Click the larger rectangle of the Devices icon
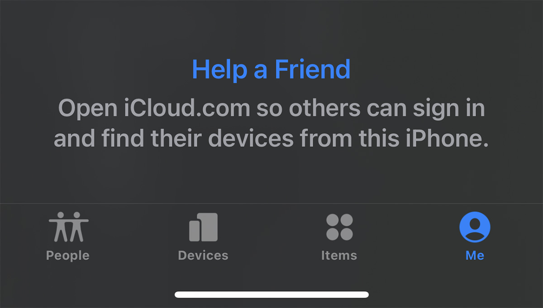This screenshot has height=308, width=543. 208,227
